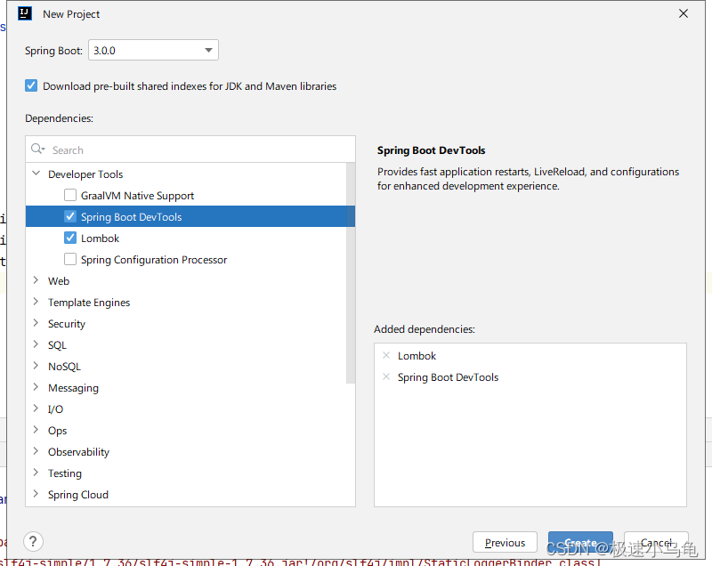The width and height of the screenshot is (712, 566).
Task: Click the Spring Boot DevTools description heading
Action: pos(432,150)
